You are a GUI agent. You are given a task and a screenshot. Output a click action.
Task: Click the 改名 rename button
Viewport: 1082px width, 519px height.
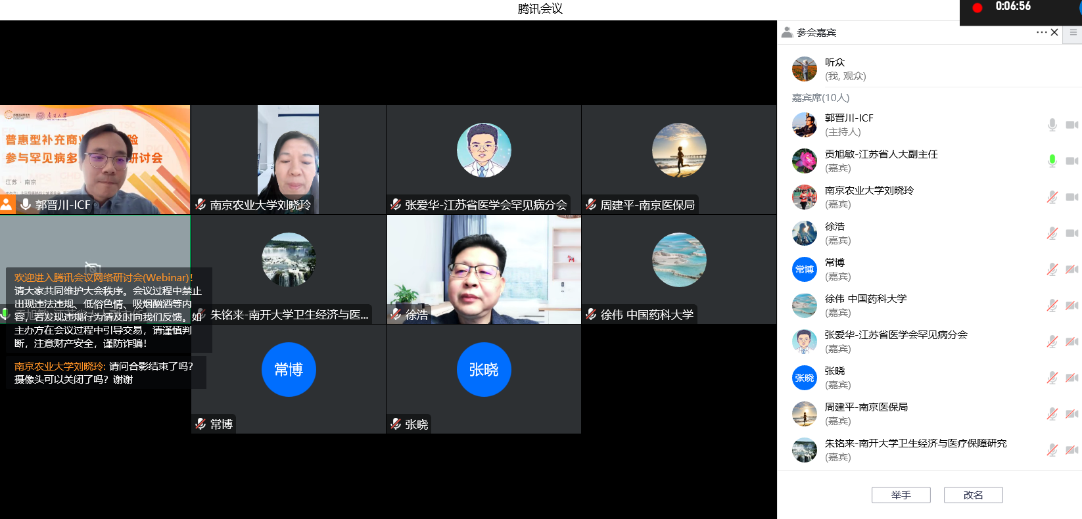pyautogui.click(x=974, y=495)
